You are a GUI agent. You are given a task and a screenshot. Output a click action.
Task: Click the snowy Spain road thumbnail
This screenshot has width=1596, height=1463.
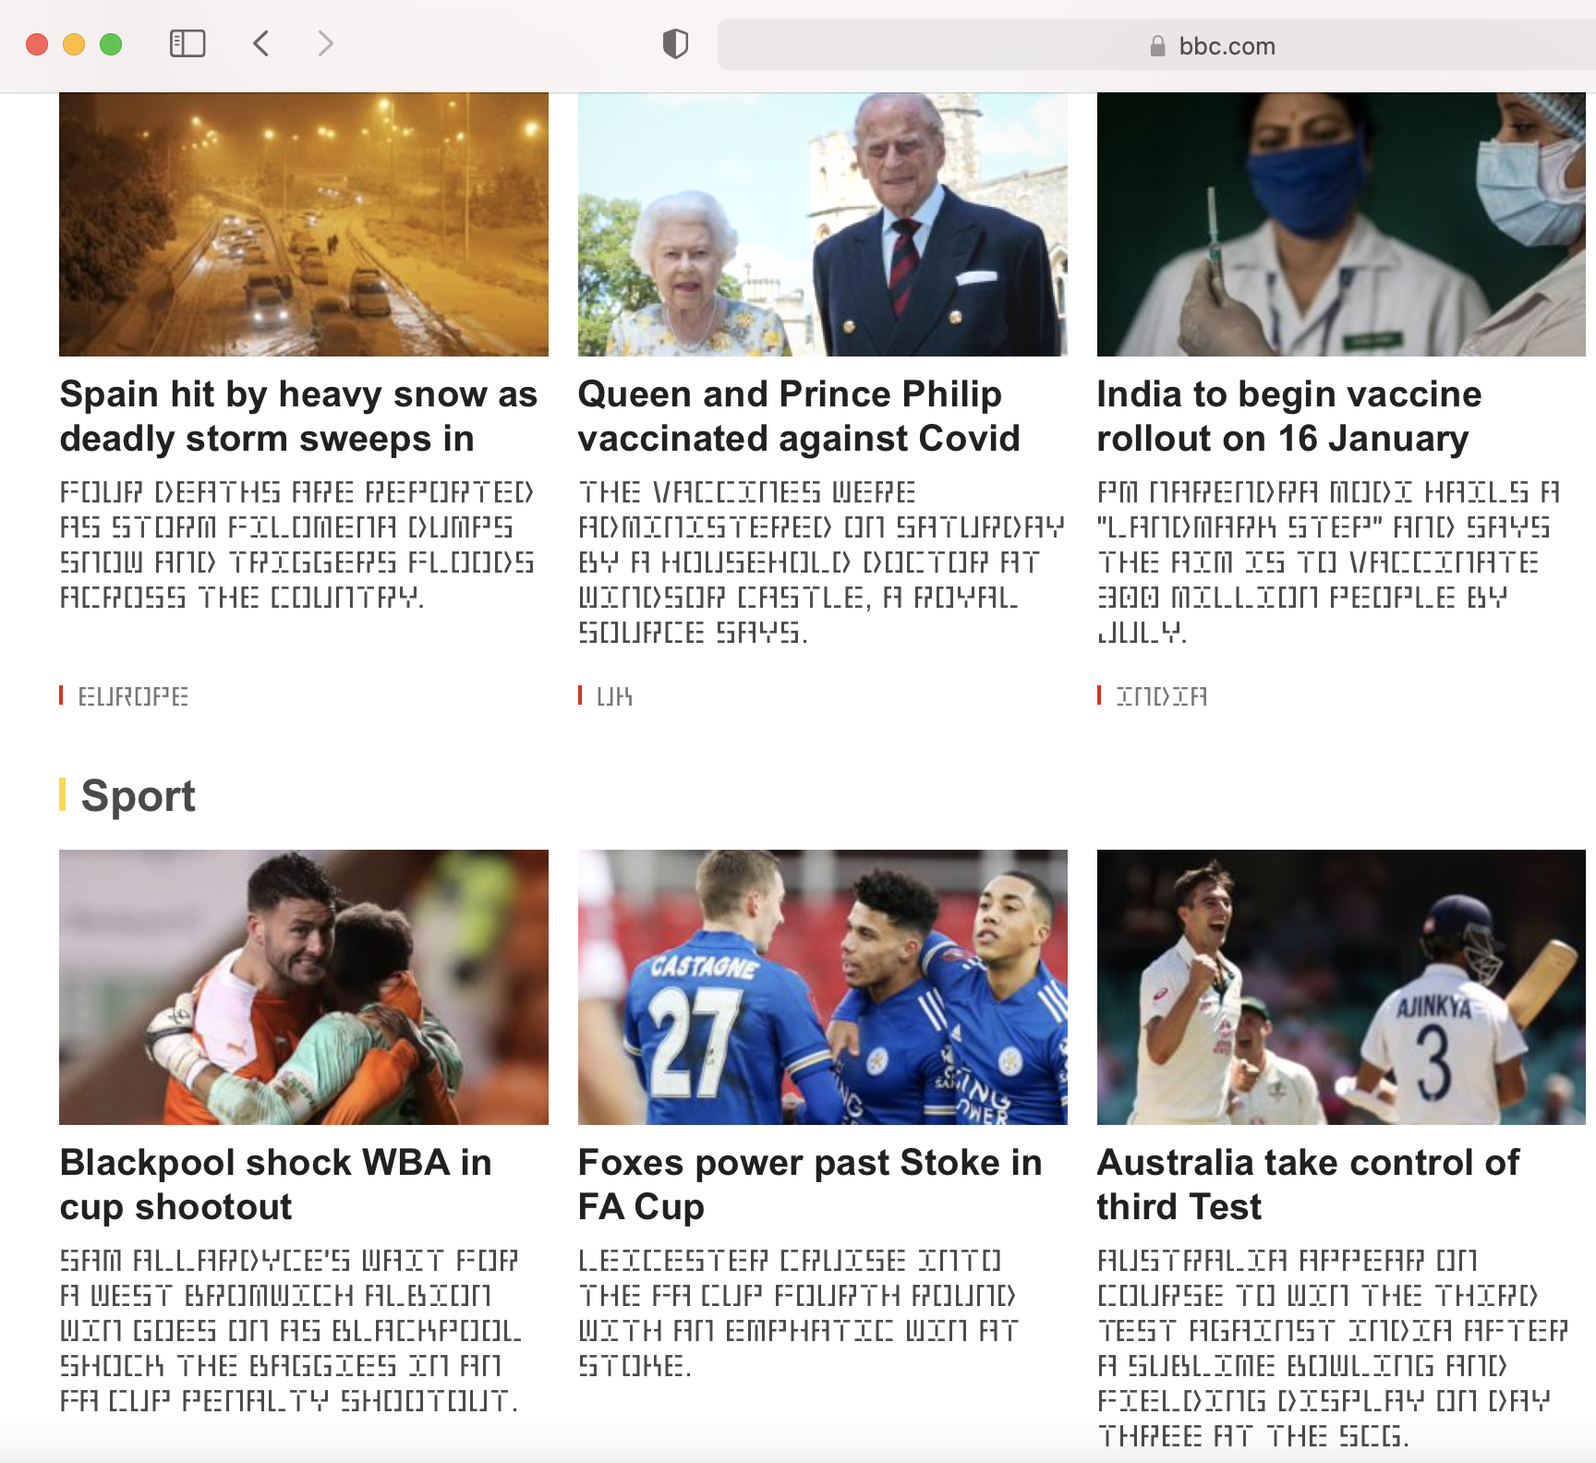click(304, 224)
